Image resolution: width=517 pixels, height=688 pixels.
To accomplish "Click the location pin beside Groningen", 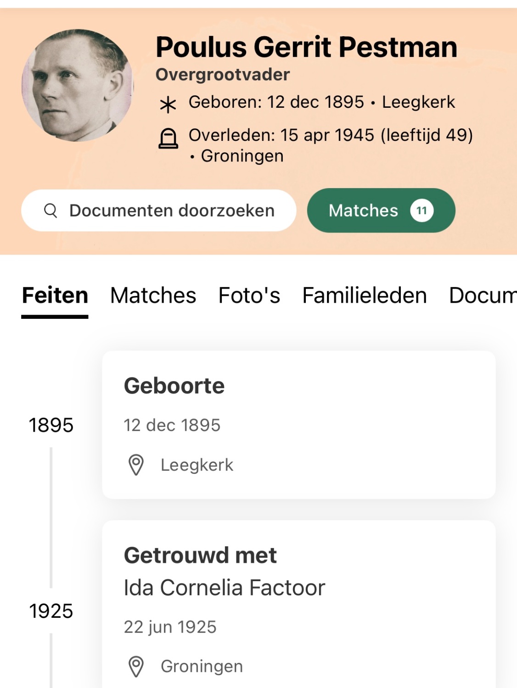I will pyautogui.click(x=136, y=666).
